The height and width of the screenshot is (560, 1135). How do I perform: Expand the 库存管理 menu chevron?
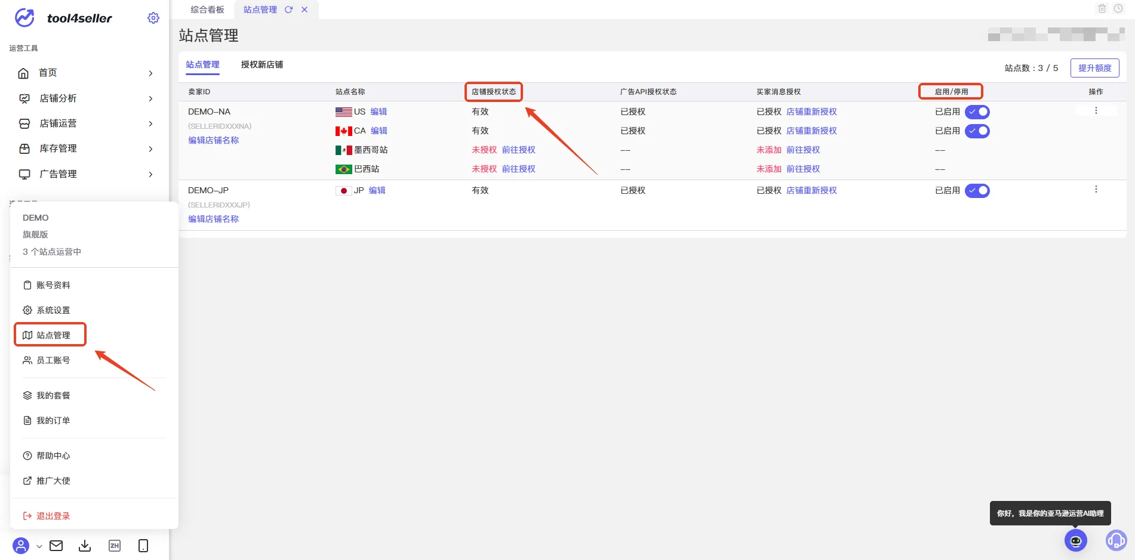150,148
